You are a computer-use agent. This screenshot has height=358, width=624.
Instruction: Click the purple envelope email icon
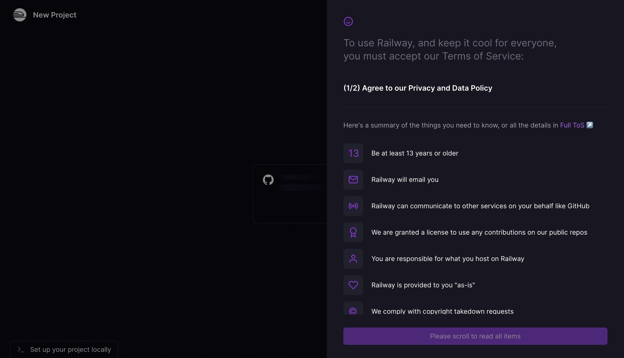coord(353,179)
